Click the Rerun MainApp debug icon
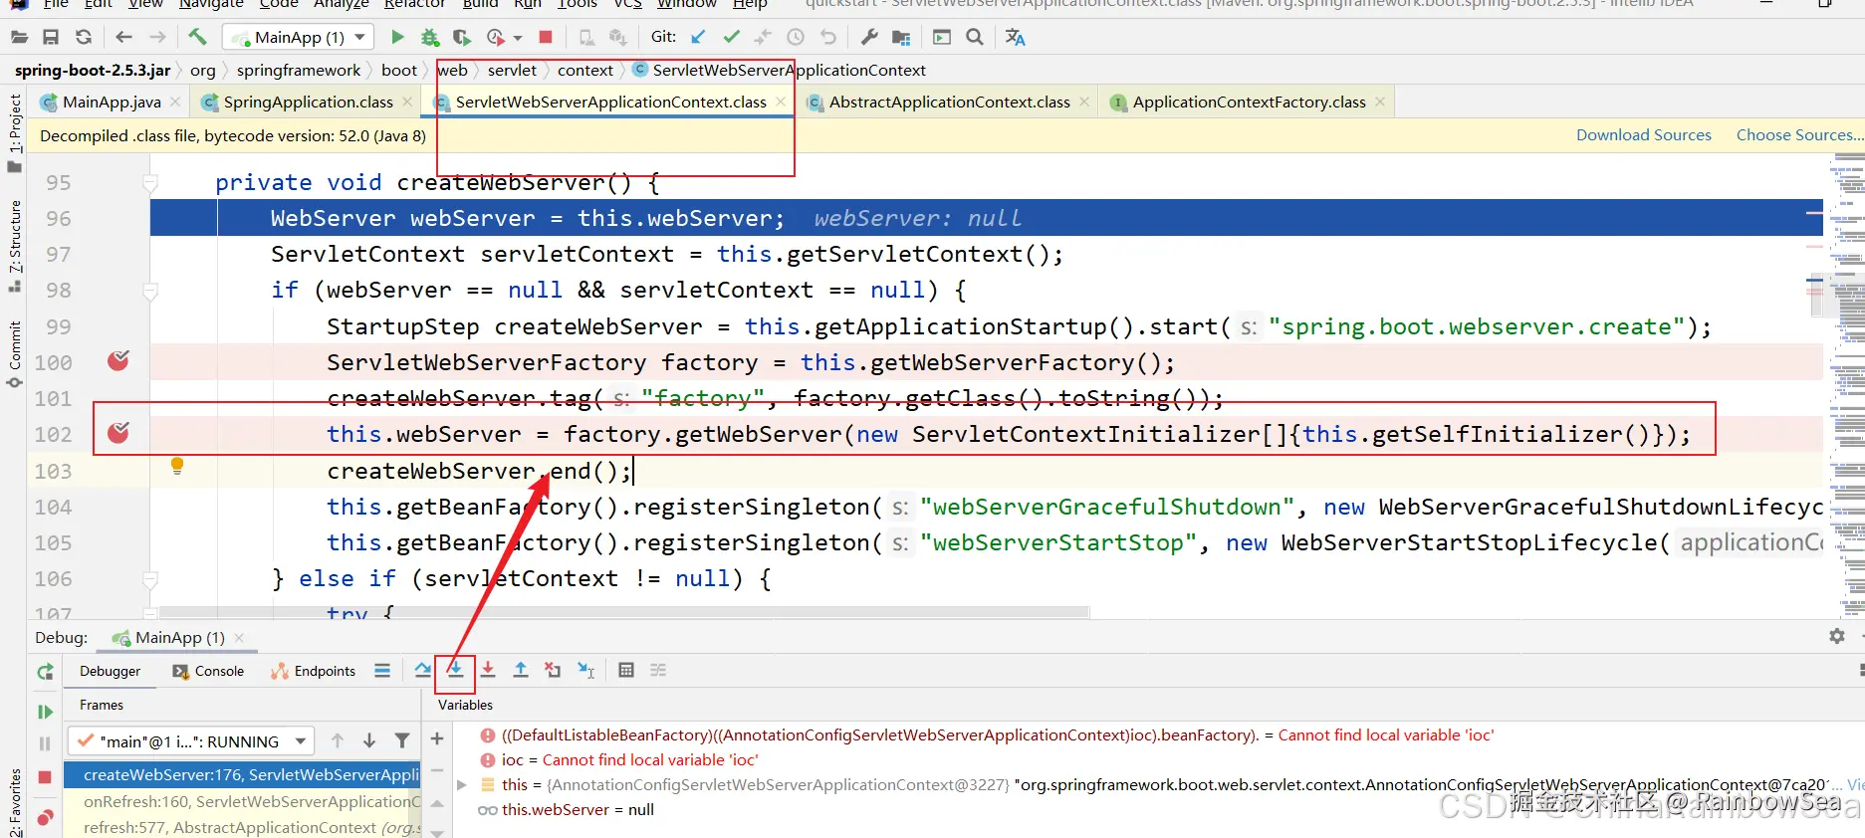This screenshot has height=838, width=1865. [45, 672]
